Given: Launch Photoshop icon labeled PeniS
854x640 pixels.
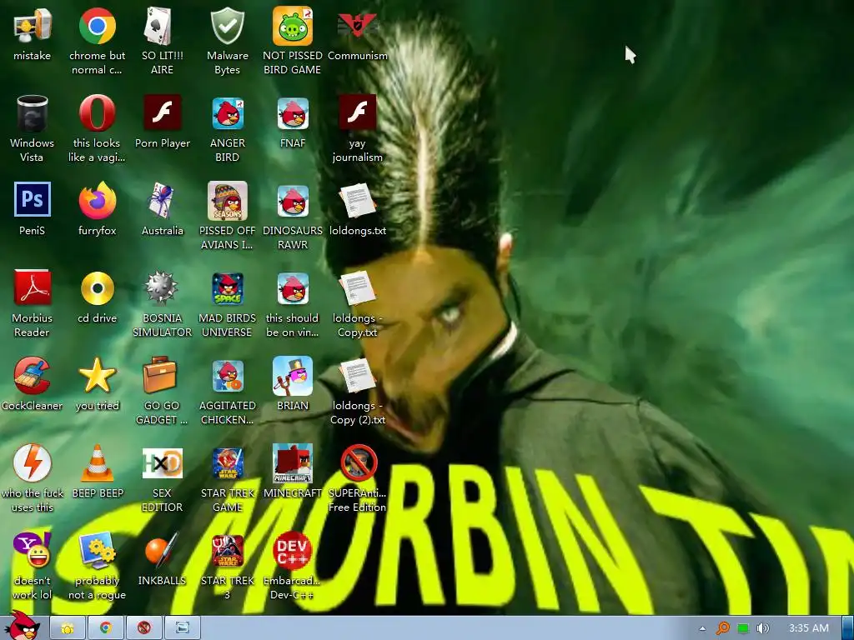Looking at the screenshot, I should click(33, 199).
